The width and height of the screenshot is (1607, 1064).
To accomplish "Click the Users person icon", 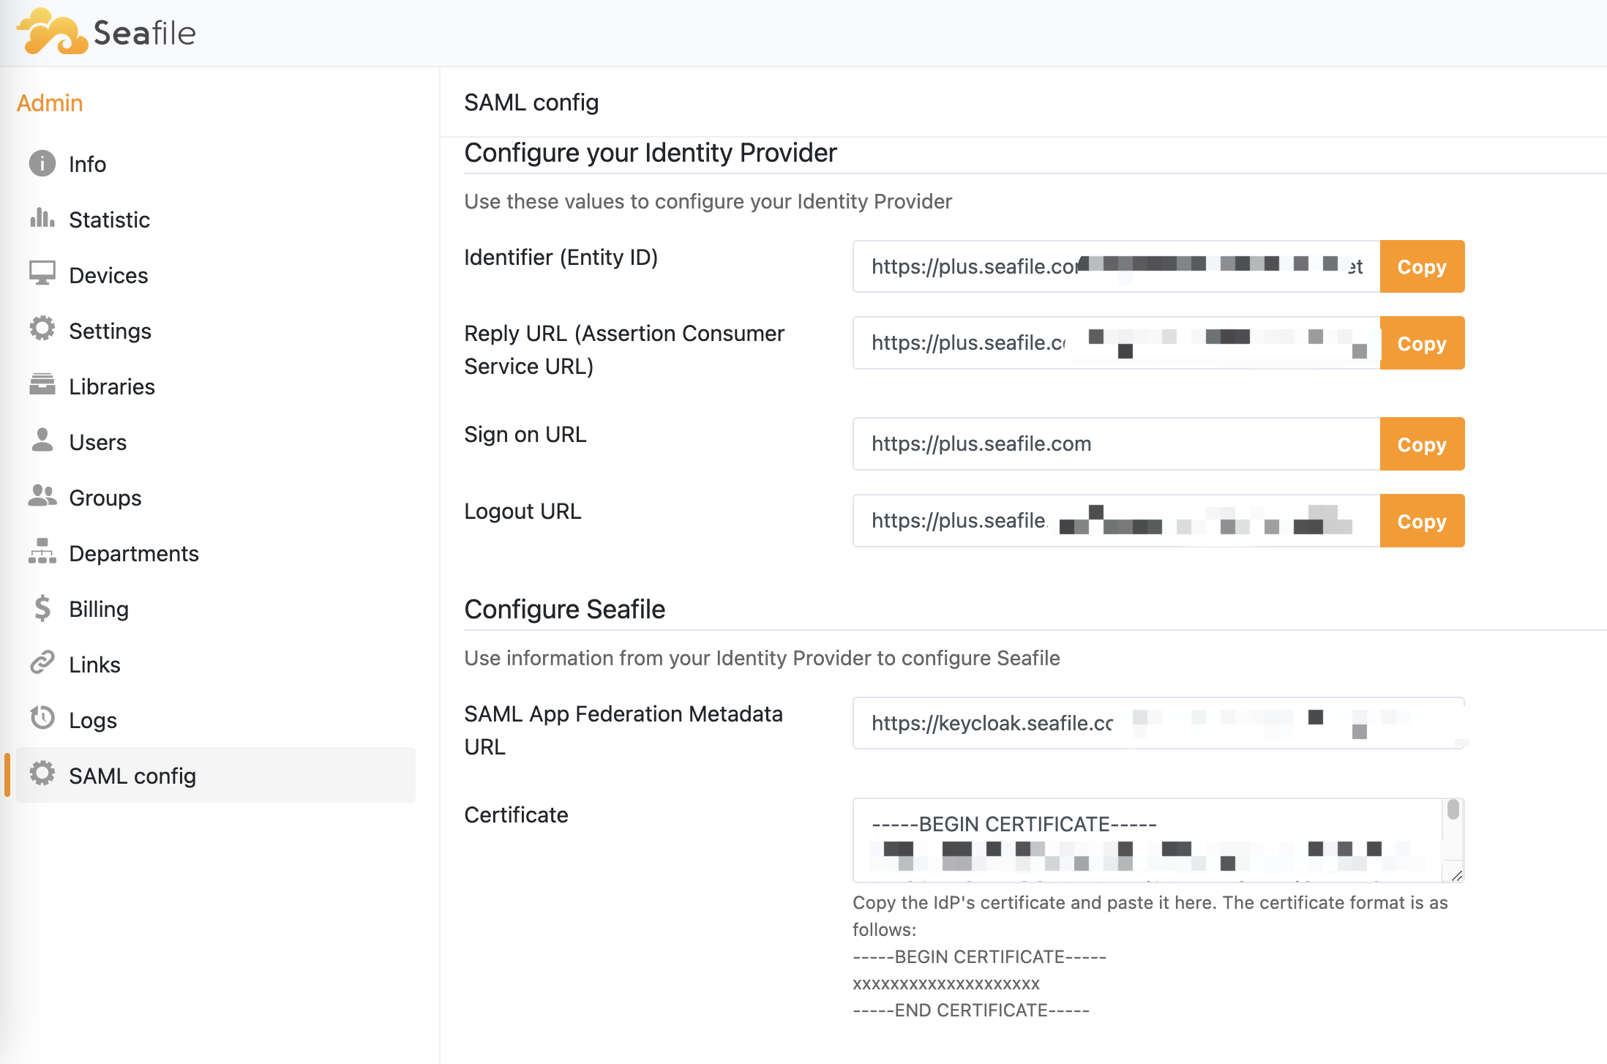I will 42,440.
